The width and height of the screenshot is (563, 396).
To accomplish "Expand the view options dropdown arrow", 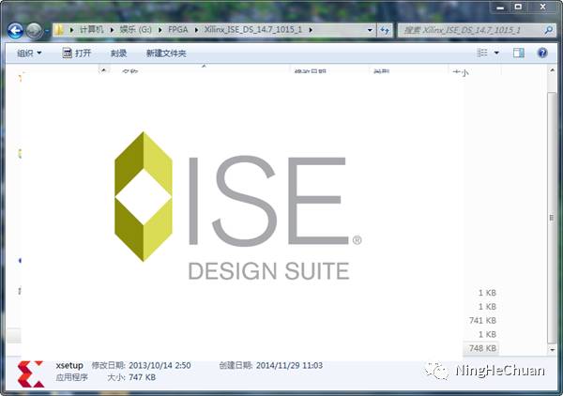I will click(x=496, y=53).
